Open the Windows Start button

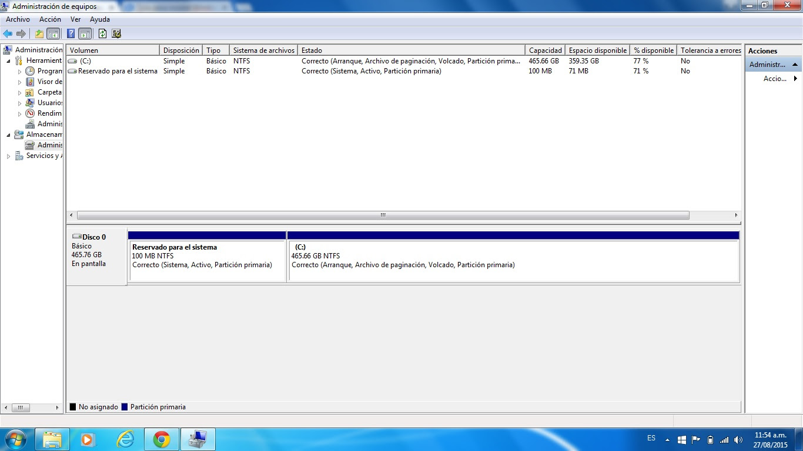(x=15, y=439)
